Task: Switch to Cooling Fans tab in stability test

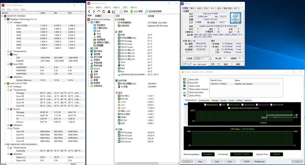Action: coord(204,101)
